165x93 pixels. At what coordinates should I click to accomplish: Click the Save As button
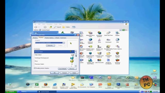(x=51, y=45)
